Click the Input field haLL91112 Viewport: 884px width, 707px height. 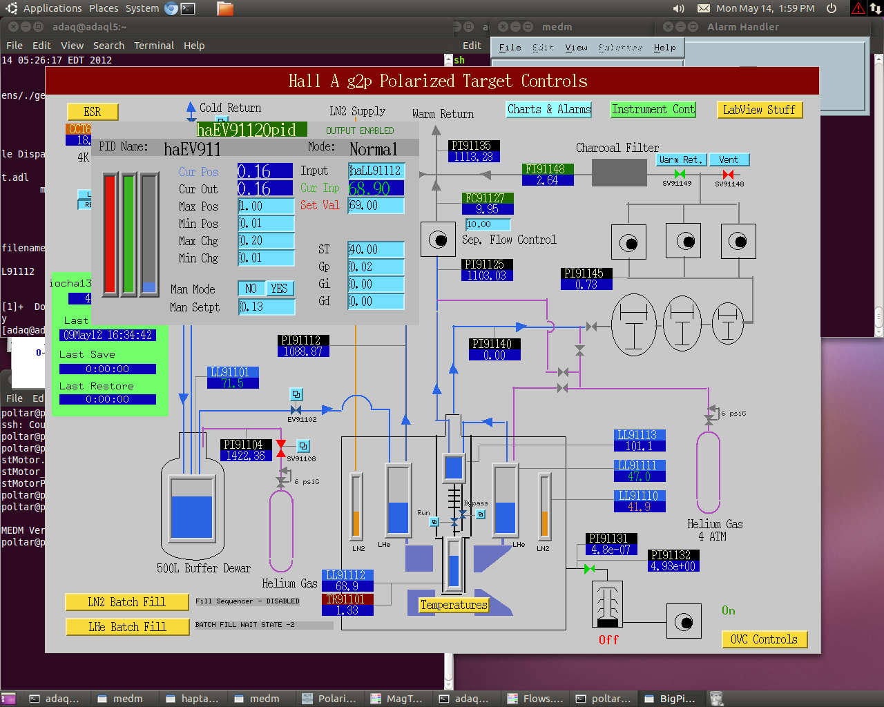[376, 171]
